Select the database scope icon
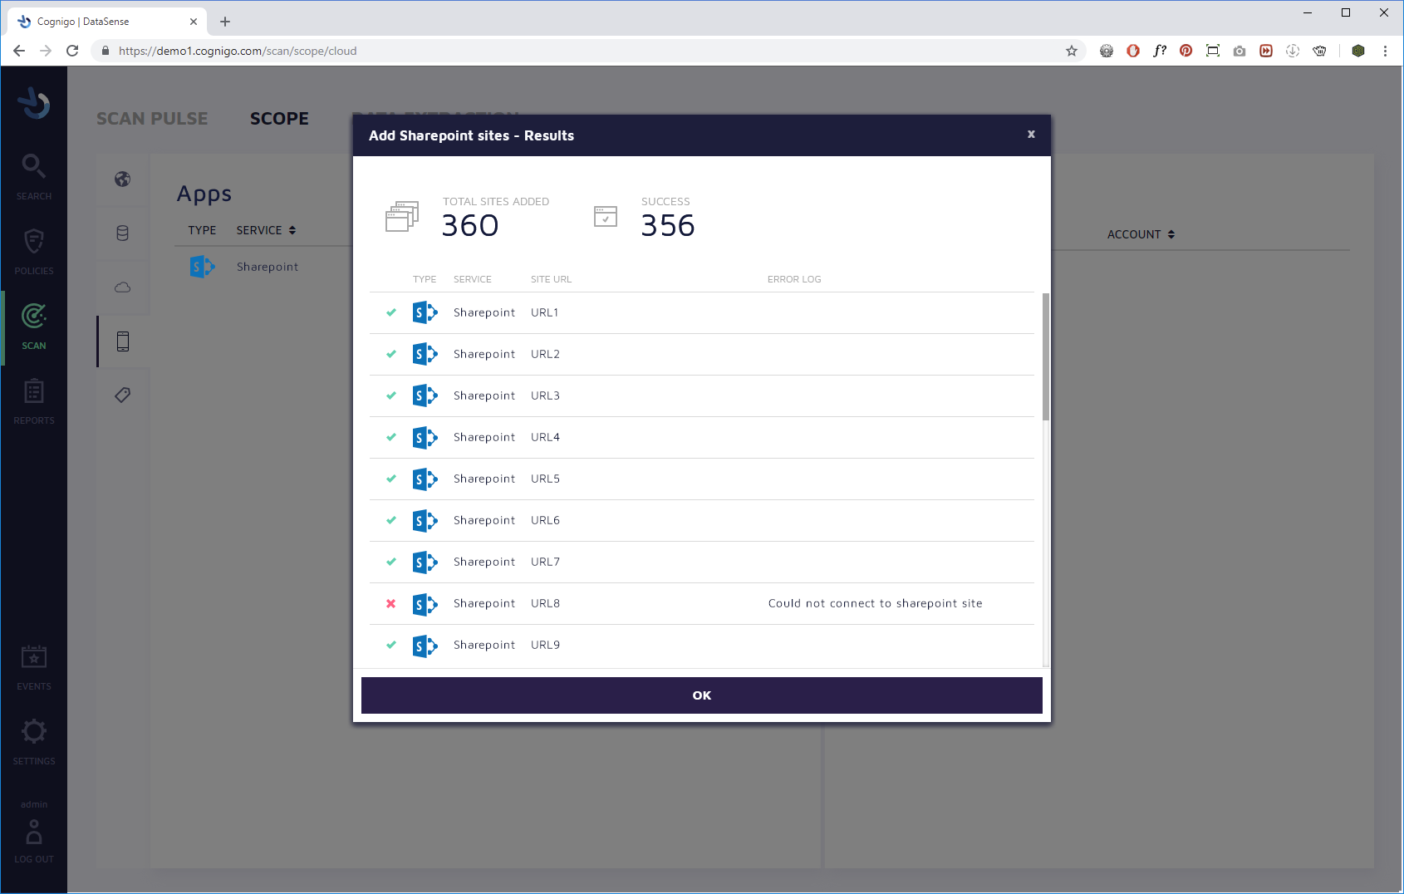Viewport: 1404px width, 894px height. tap(123, 233)
